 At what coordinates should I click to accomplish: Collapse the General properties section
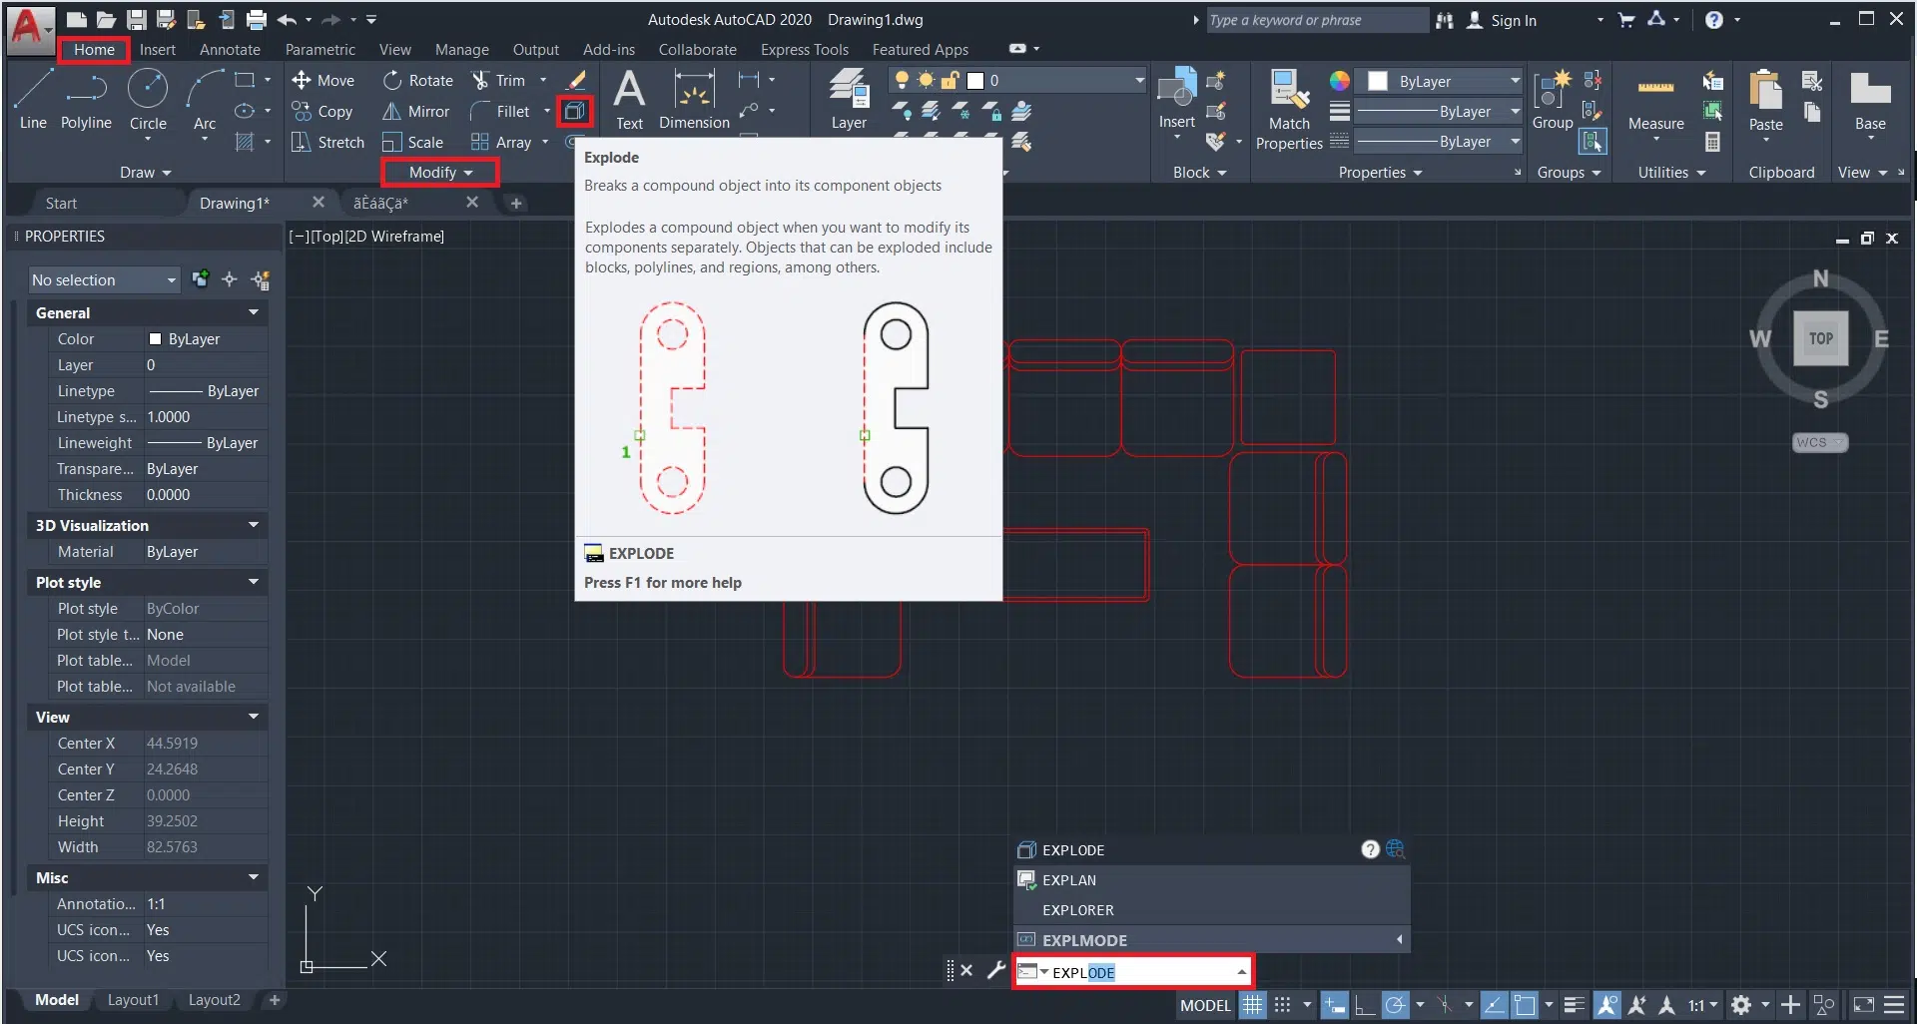click(x=254, y=313)
